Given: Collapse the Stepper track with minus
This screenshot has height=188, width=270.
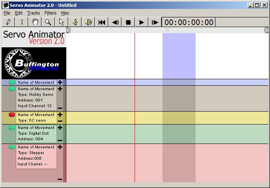Looking at the screenshot, I should click(x=60, y=179).
